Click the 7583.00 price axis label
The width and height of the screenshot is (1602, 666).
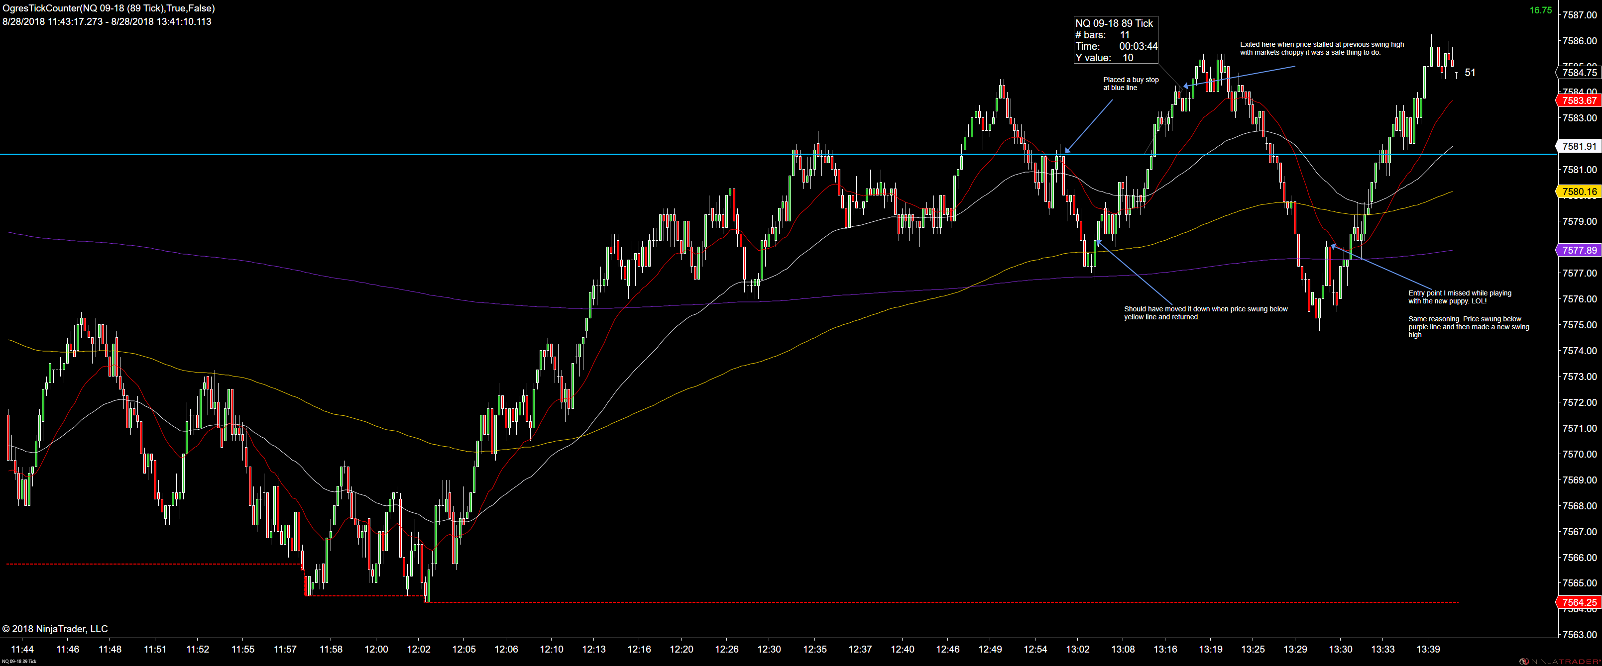click(x=1580, y=118)
